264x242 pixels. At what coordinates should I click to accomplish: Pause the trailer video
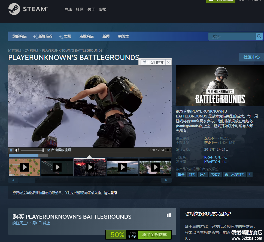pos(11,150)
